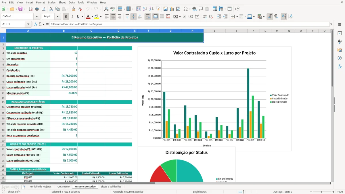The image size is (345, 194).
Task: Open the Sheet menu
Action: 62,2
